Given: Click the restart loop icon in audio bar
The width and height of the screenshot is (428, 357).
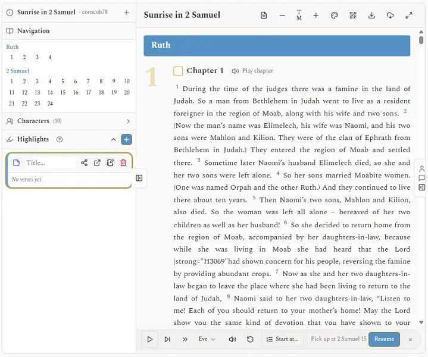Looking at the screenshot, I should pyautogui.click(x=250, y=339).
